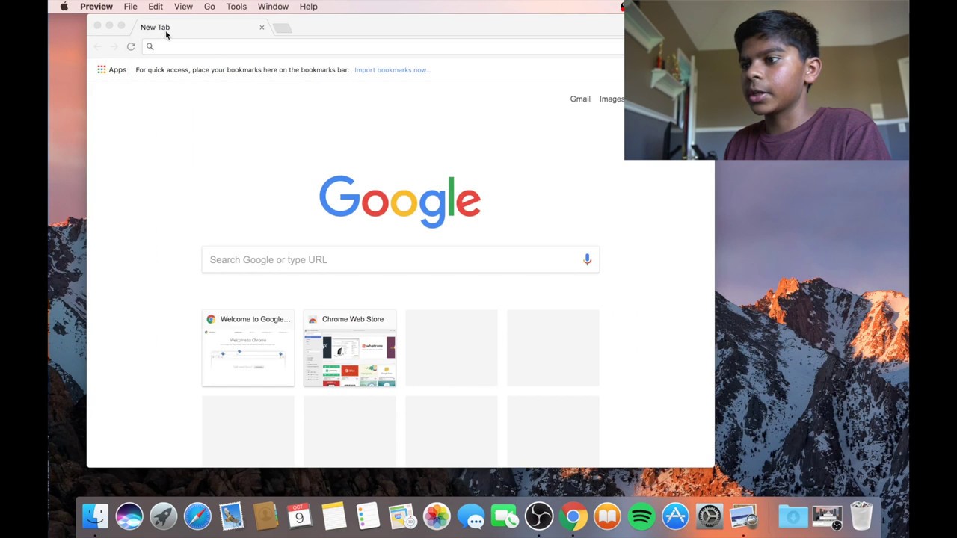This screenshot has width=957, height=538.
Task: Open the Mail stamp icon in Dock
Action: pos(231,516)
